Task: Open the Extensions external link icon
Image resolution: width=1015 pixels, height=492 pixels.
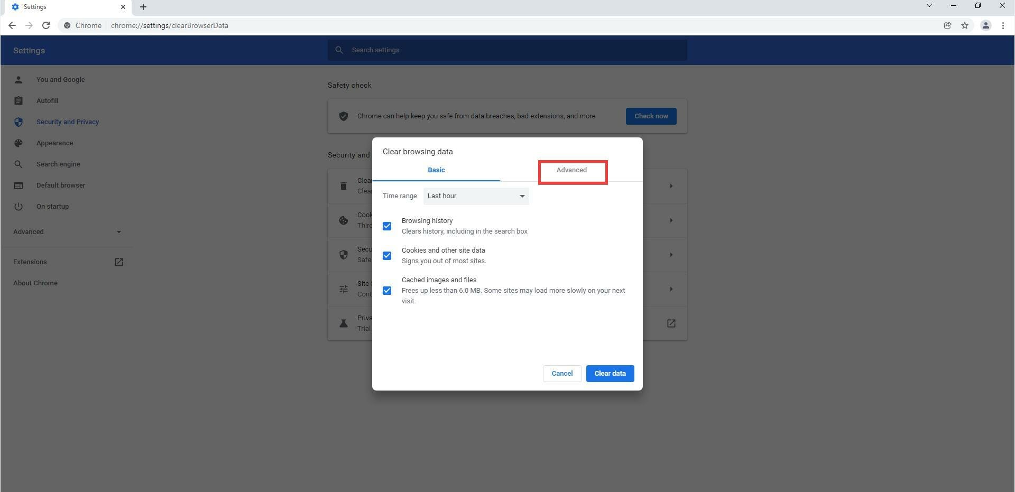Action: 119,262
